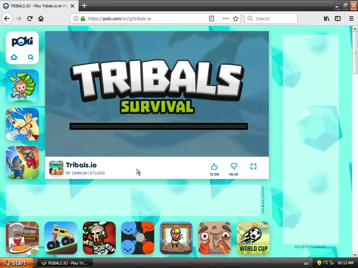Open the pixel skeleton warrior game

[x=99, y=238]
